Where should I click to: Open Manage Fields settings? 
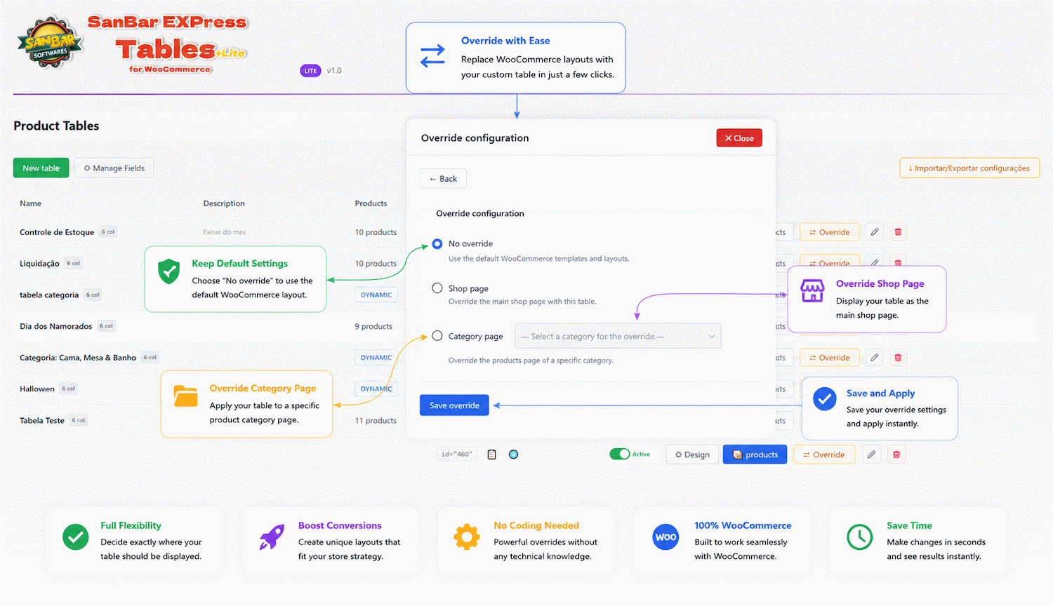point(114,168)
